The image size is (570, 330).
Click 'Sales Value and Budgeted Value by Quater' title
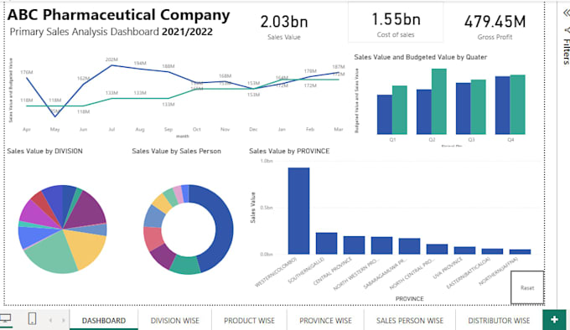point(421,57)
